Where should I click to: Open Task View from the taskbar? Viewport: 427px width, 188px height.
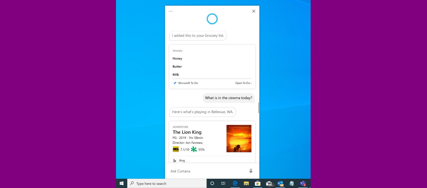223,183
